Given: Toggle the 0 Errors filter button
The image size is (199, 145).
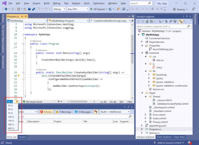Looking at the screenshot, I should pos(46,112).
